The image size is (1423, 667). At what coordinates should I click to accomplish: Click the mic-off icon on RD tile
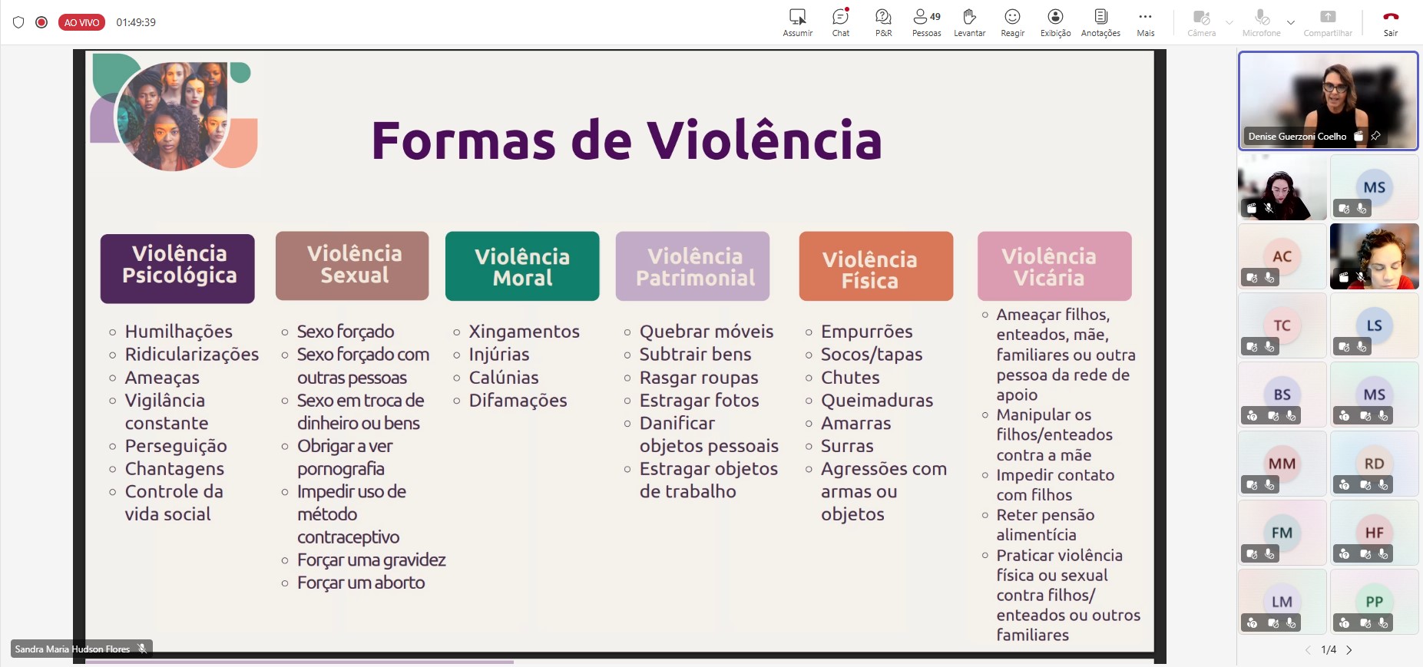pos(1383,485)
